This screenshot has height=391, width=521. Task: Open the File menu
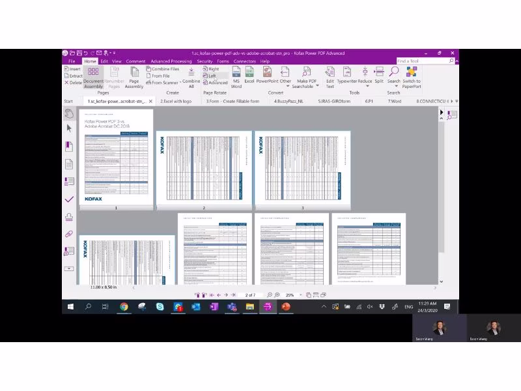pos(72,61)
